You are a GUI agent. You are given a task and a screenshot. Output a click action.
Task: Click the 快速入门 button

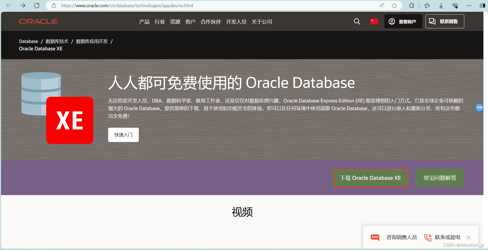tap(123, 135)
